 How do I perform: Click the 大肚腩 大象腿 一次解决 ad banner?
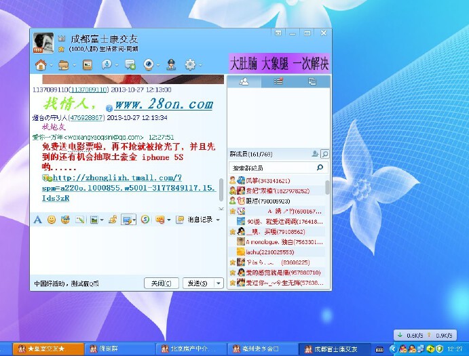[280, 63]
